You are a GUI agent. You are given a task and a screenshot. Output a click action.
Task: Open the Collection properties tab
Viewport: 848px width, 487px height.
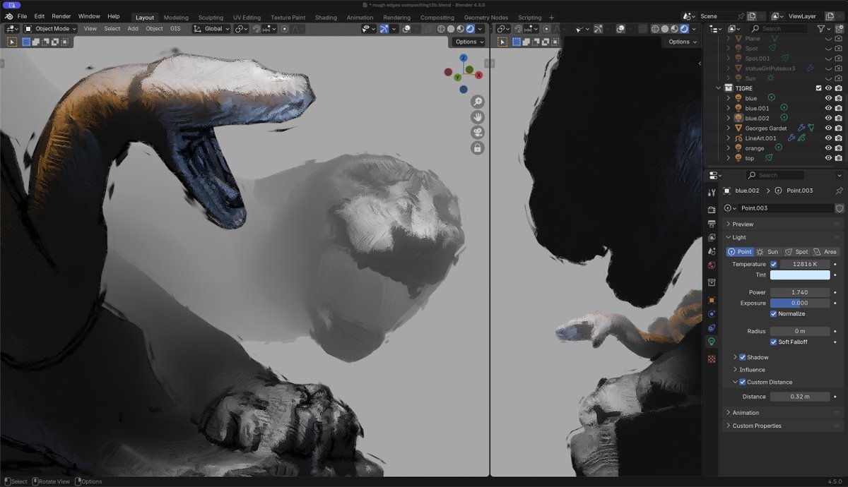point(712,282)
